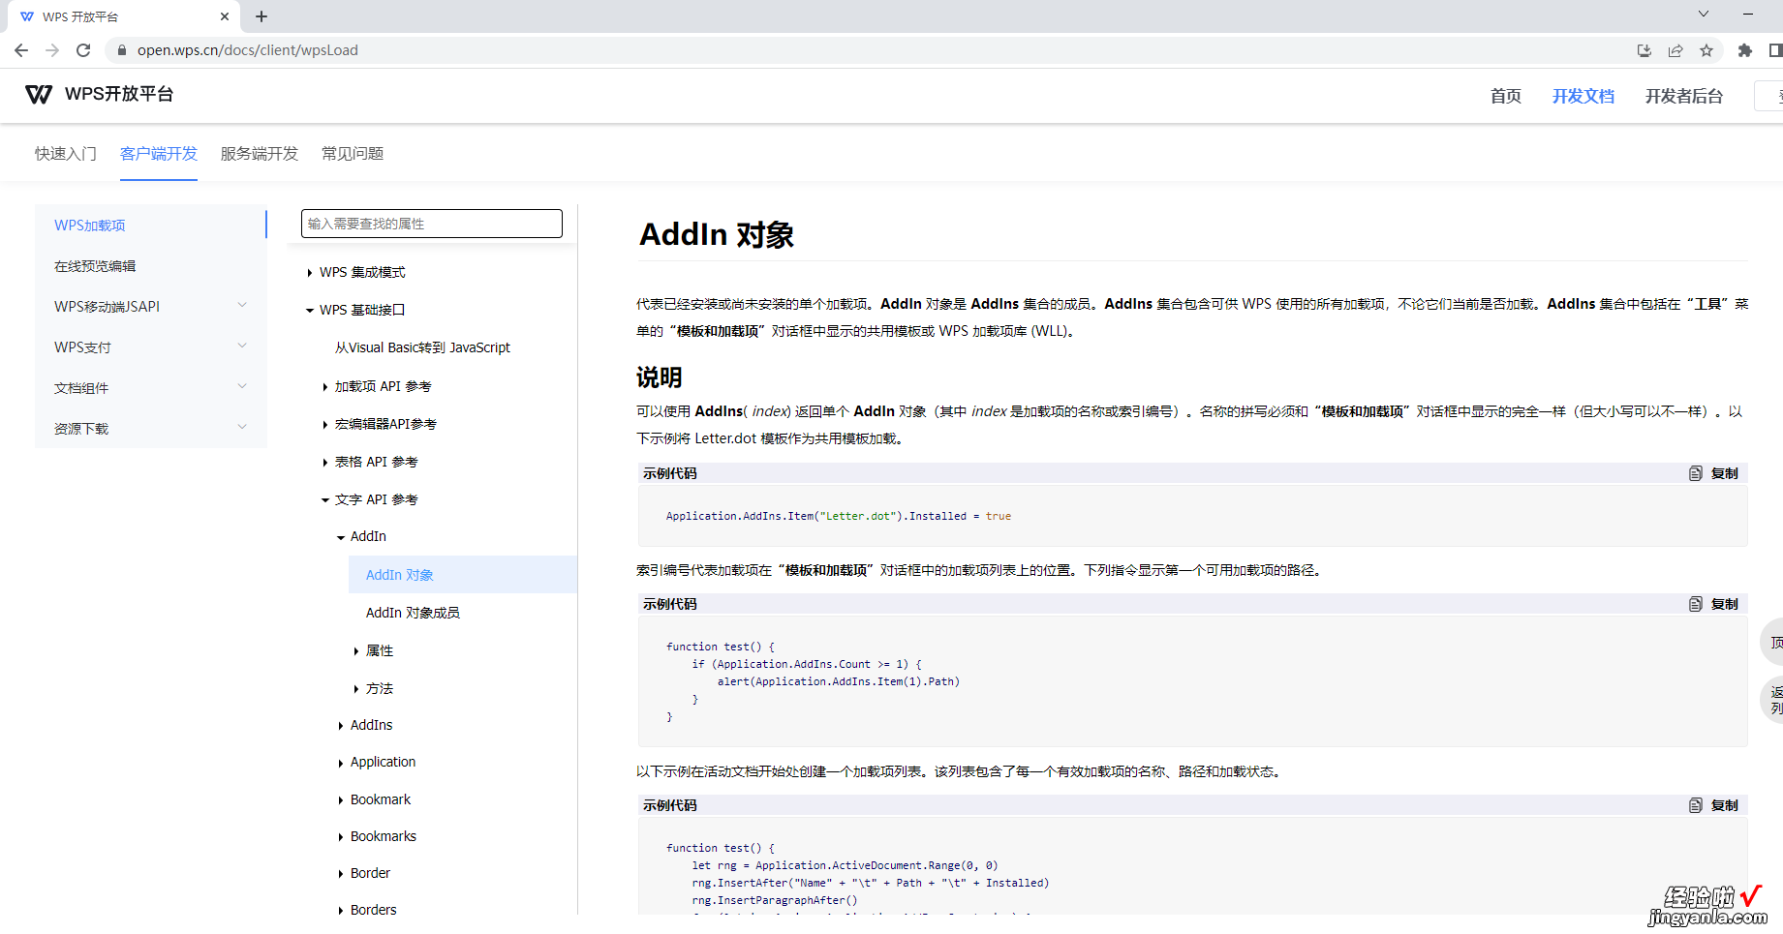Switch to the 快速入门 tab
Image resolution: width=1783 pixels, height=934 pixels.
pos(66,154)
